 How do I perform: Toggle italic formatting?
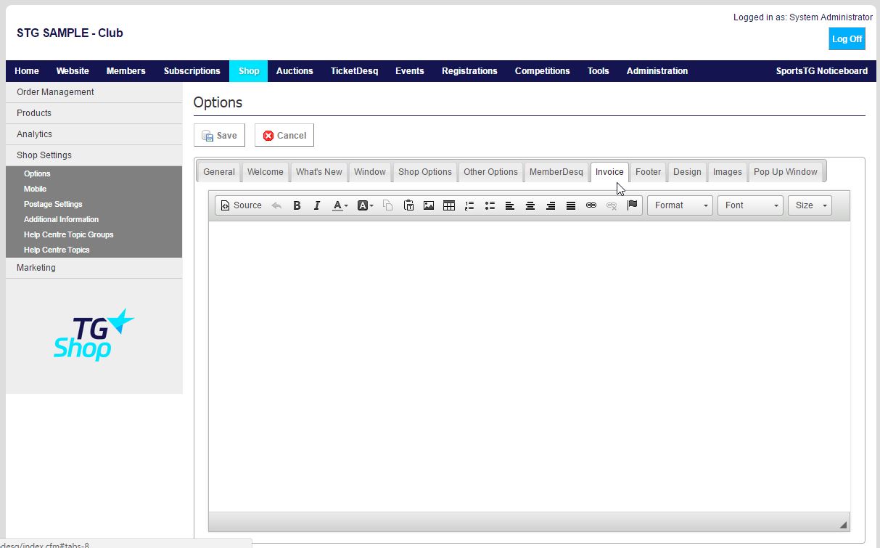[x=317, y=205]
